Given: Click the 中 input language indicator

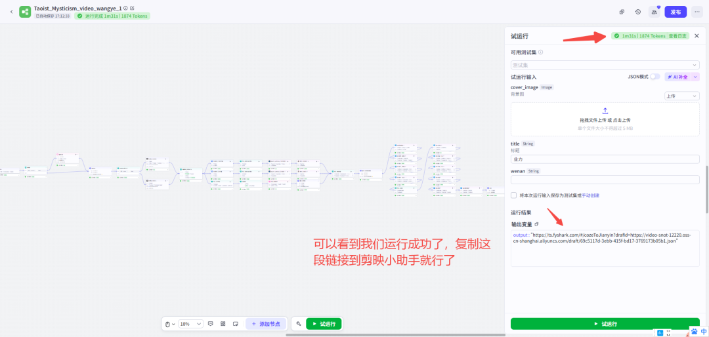Looking at the screenshot, I should coord(704,332).
